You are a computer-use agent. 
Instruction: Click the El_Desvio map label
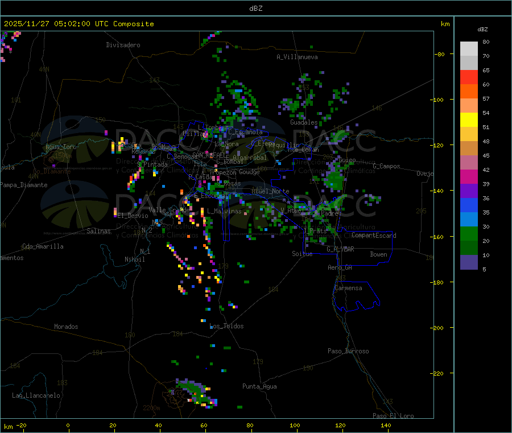tap(133, 216)
